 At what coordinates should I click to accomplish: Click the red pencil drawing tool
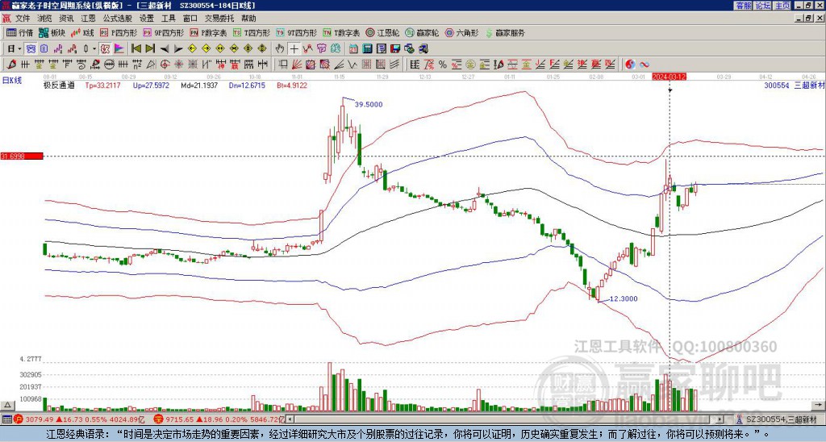click(x=10, y=65)
